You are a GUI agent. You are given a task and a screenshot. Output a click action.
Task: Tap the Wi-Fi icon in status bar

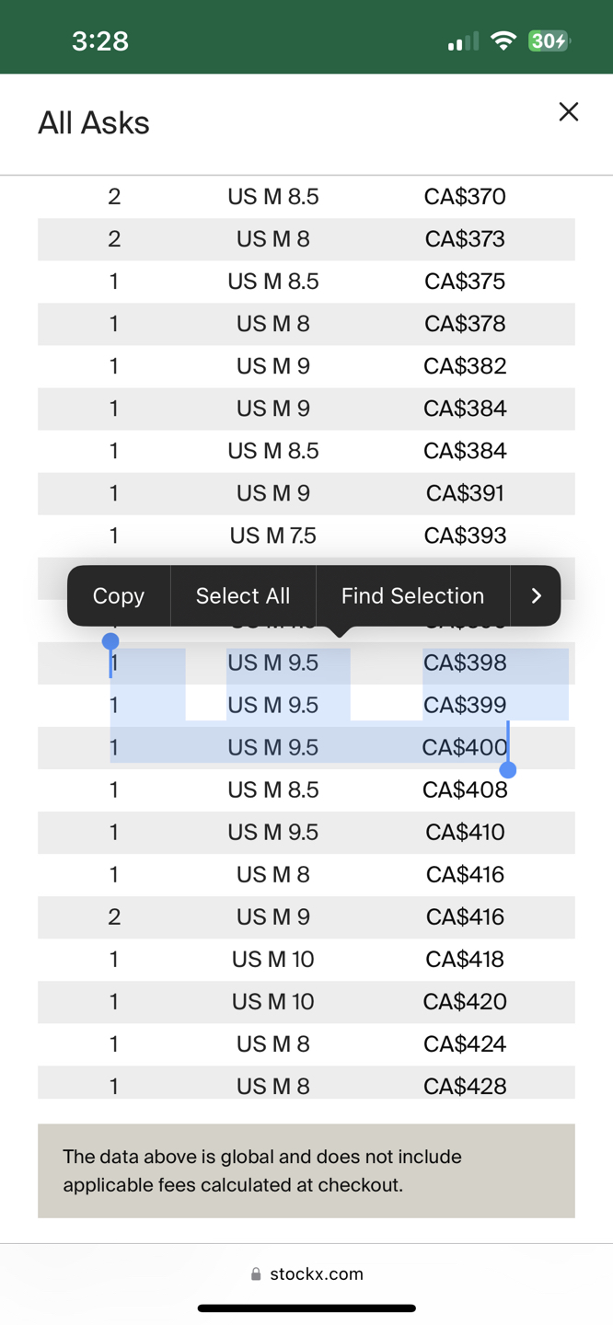point(503,40)
